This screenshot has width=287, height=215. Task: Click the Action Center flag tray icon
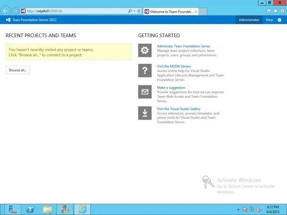(x=245, y=209)
